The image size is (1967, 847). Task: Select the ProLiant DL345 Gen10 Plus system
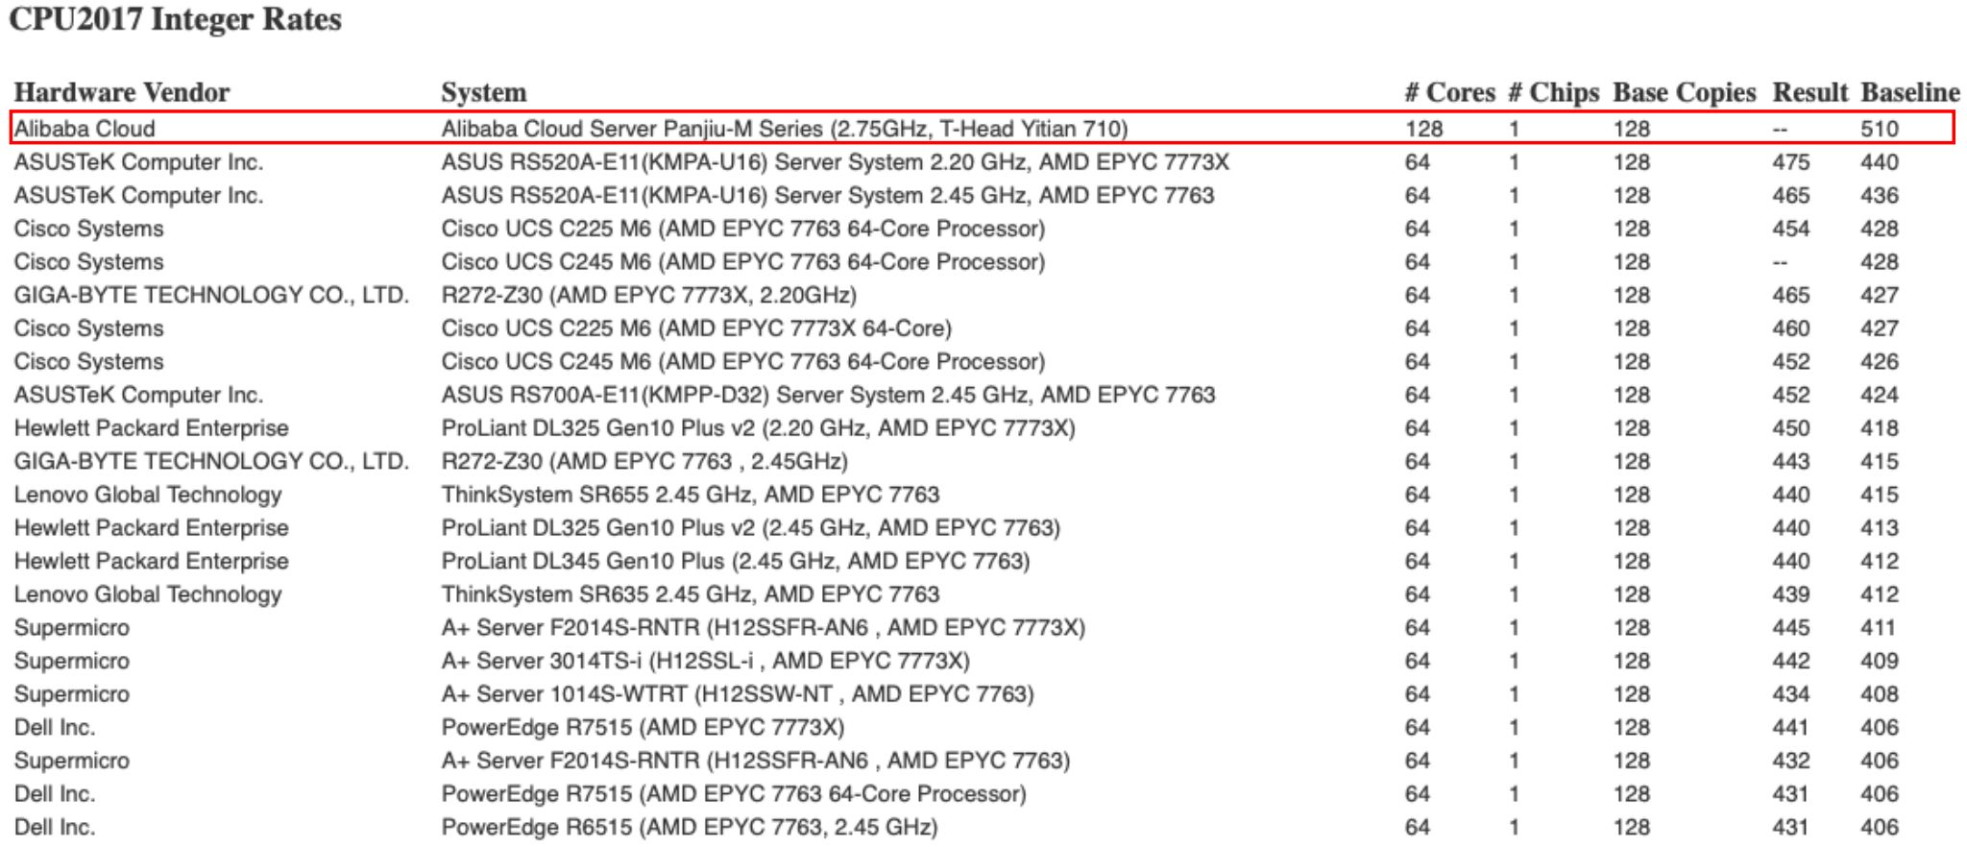[x=735, y=562]
